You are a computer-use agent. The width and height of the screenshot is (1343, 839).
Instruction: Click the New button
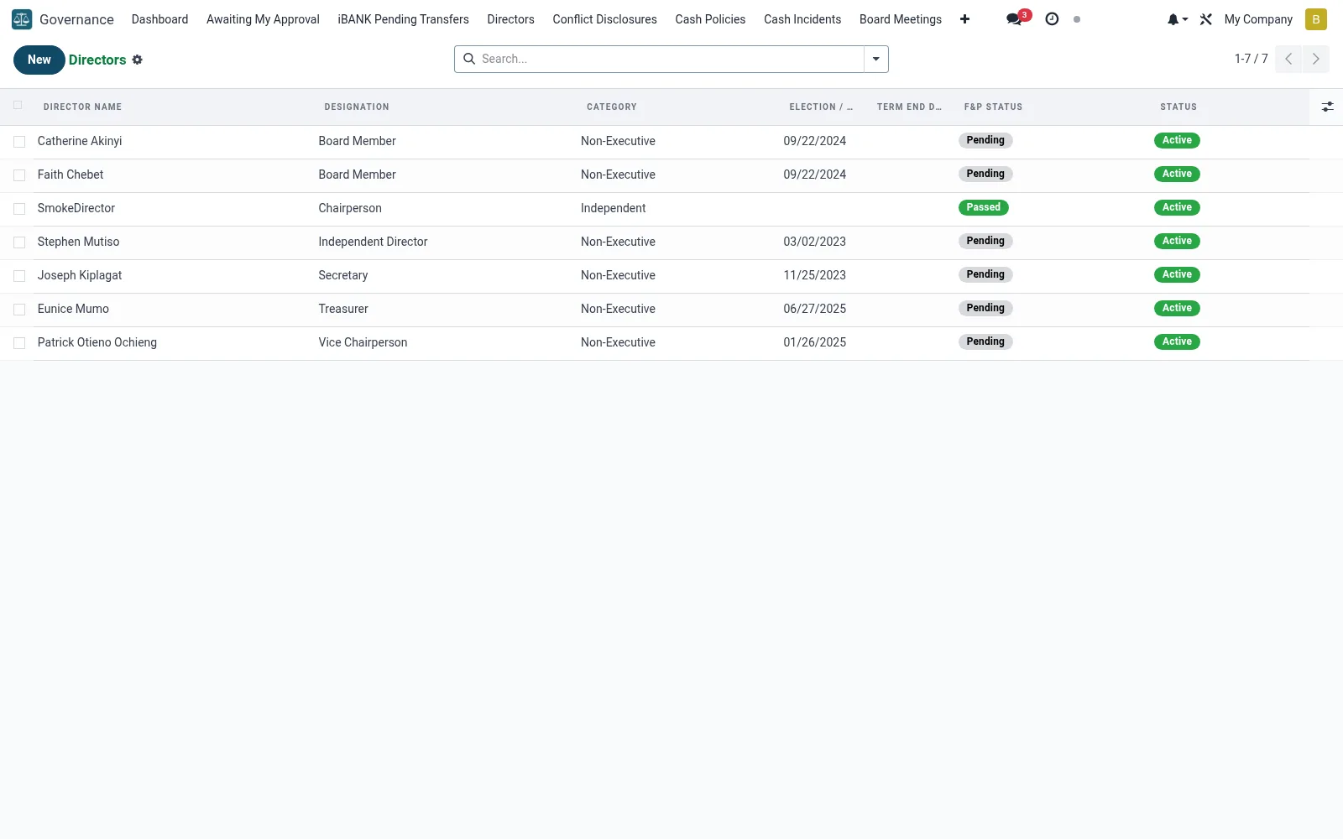[x=39, y=60]
